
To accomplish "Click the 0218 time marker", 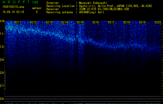I will coord(127,22).
